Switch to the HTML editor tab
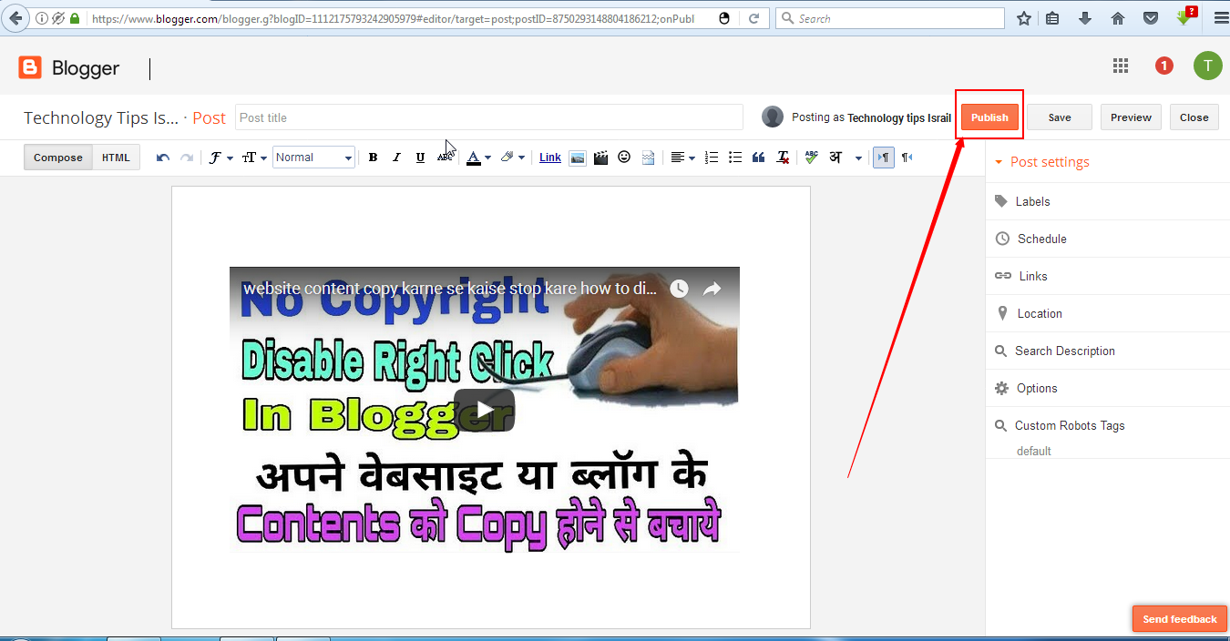Viewport: 1230px width, 641px height. coord(116,158)
